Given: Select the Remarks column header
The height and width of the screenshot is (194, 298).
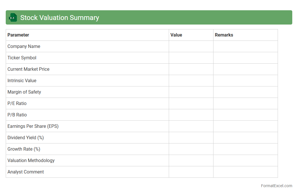Looking at the screenshot, I should coord(224,35).
